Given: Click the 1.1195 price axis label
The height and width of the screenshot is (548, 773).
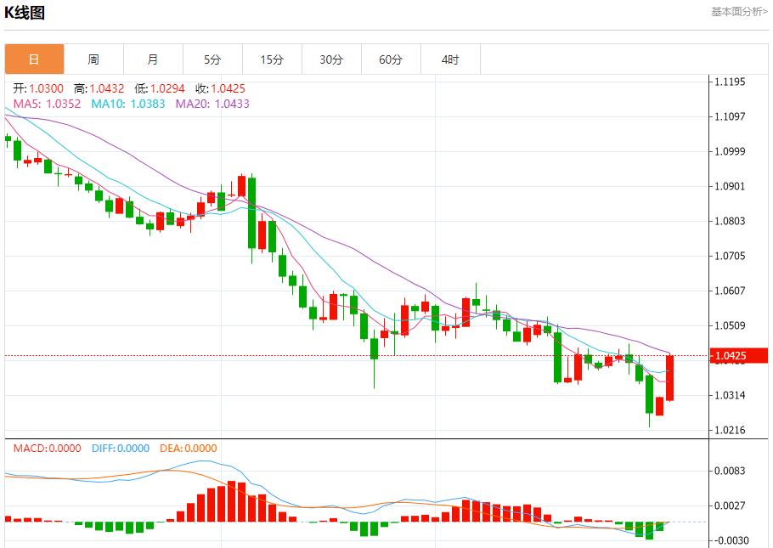Looking at the screenshot, I should pyautogui.click(x=730, y=82).
